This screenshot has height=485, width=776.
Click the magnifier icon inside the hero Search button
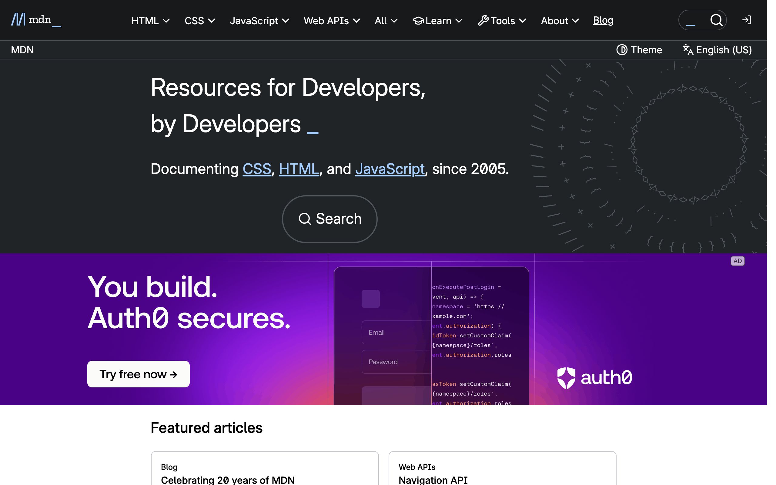(305, 219)
